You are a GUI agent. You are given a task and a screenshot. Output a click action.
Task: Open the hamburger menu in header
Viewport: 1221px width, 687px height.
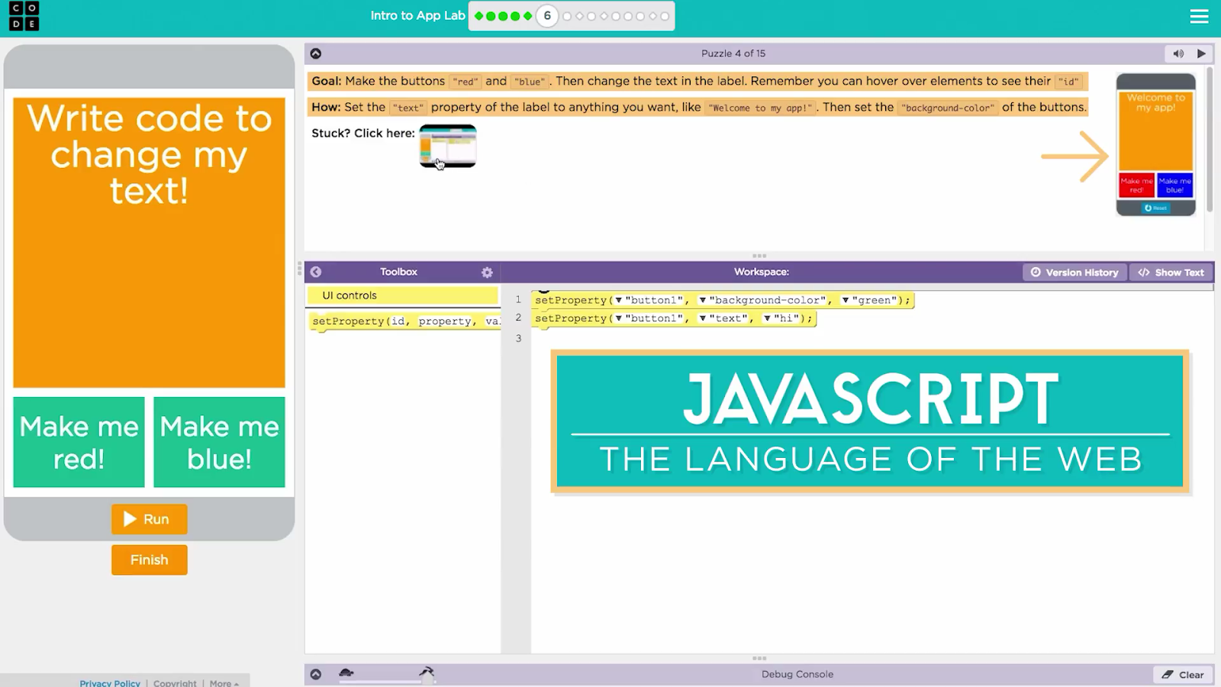1199,16
